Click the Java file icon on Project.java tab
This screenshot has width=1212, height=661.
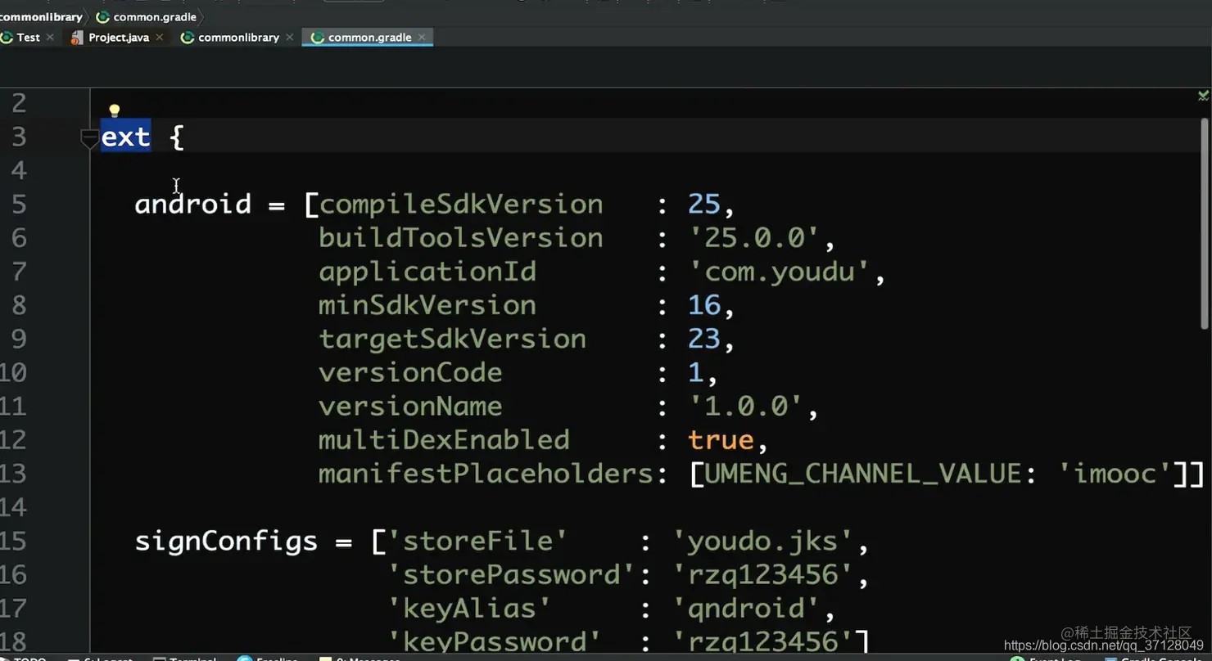[77, 38]
